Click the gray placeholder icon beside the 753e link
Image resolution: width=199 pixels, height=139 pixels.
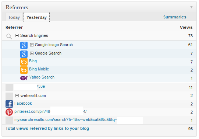pos(9,87)
